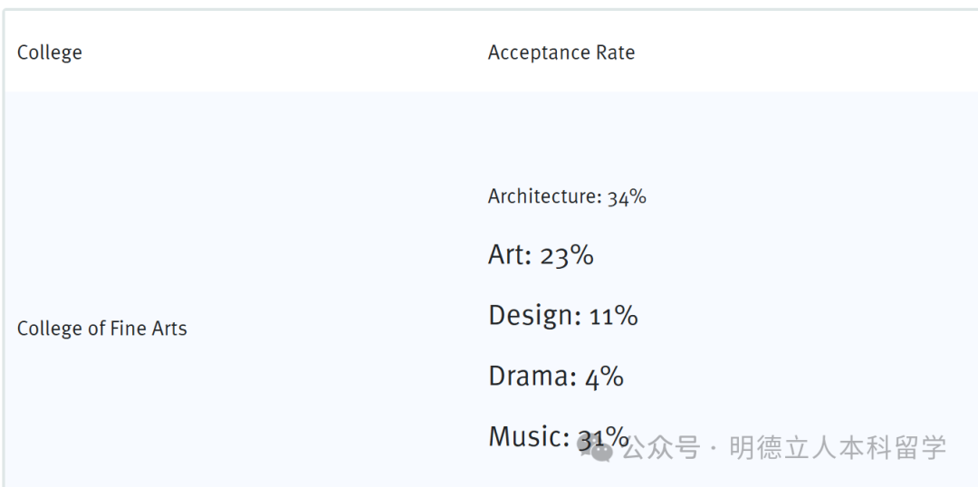Click the word "Design" in the rate list

(533, 315)
